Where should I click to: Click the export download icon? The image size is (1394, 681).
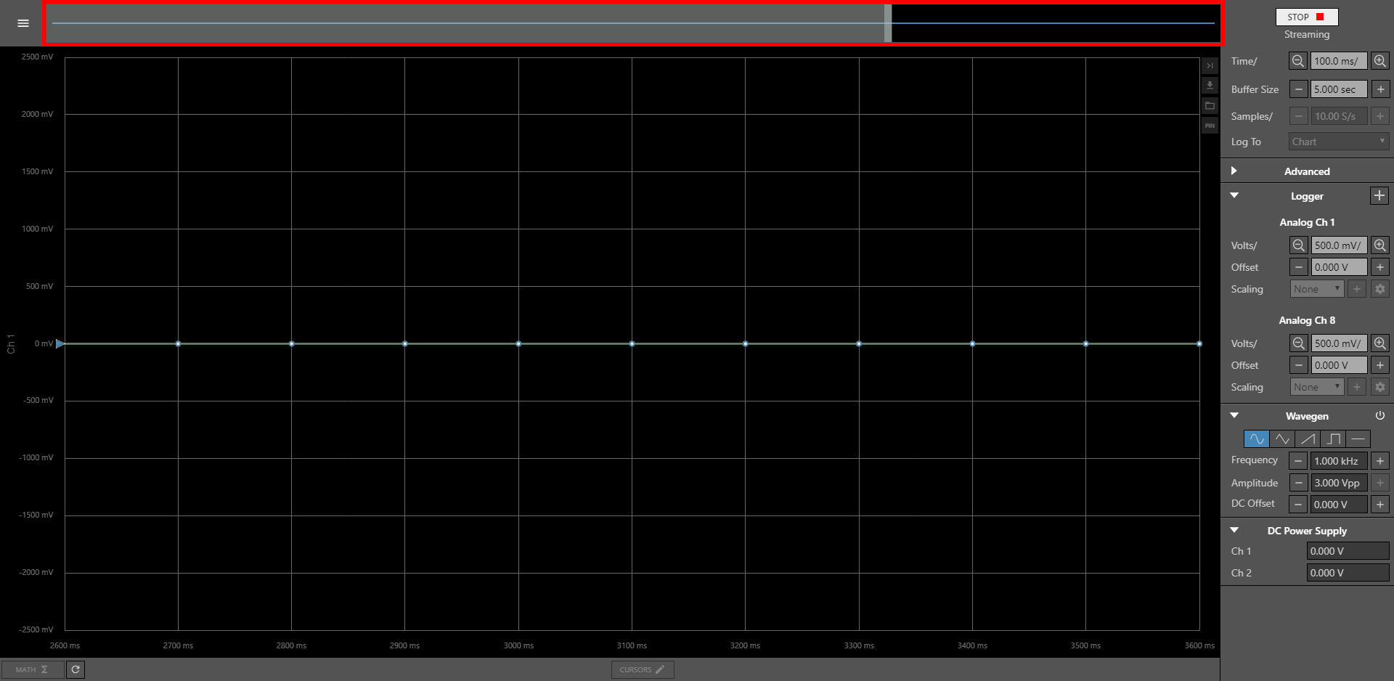pyautogui.click(x=1210, y=86)
